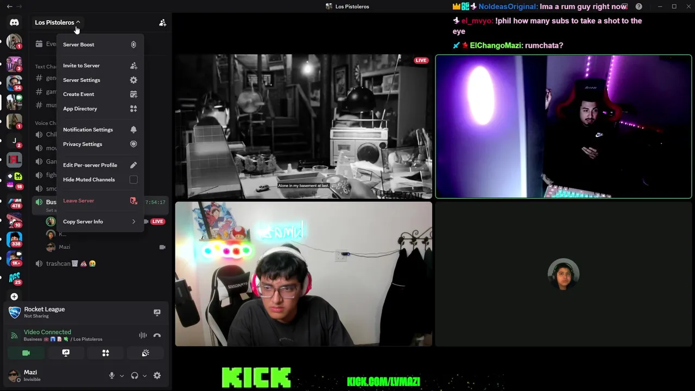Click Rocket League Not Sharing label
This screenshot has width=695, height=391.
(x=44, y=312)
